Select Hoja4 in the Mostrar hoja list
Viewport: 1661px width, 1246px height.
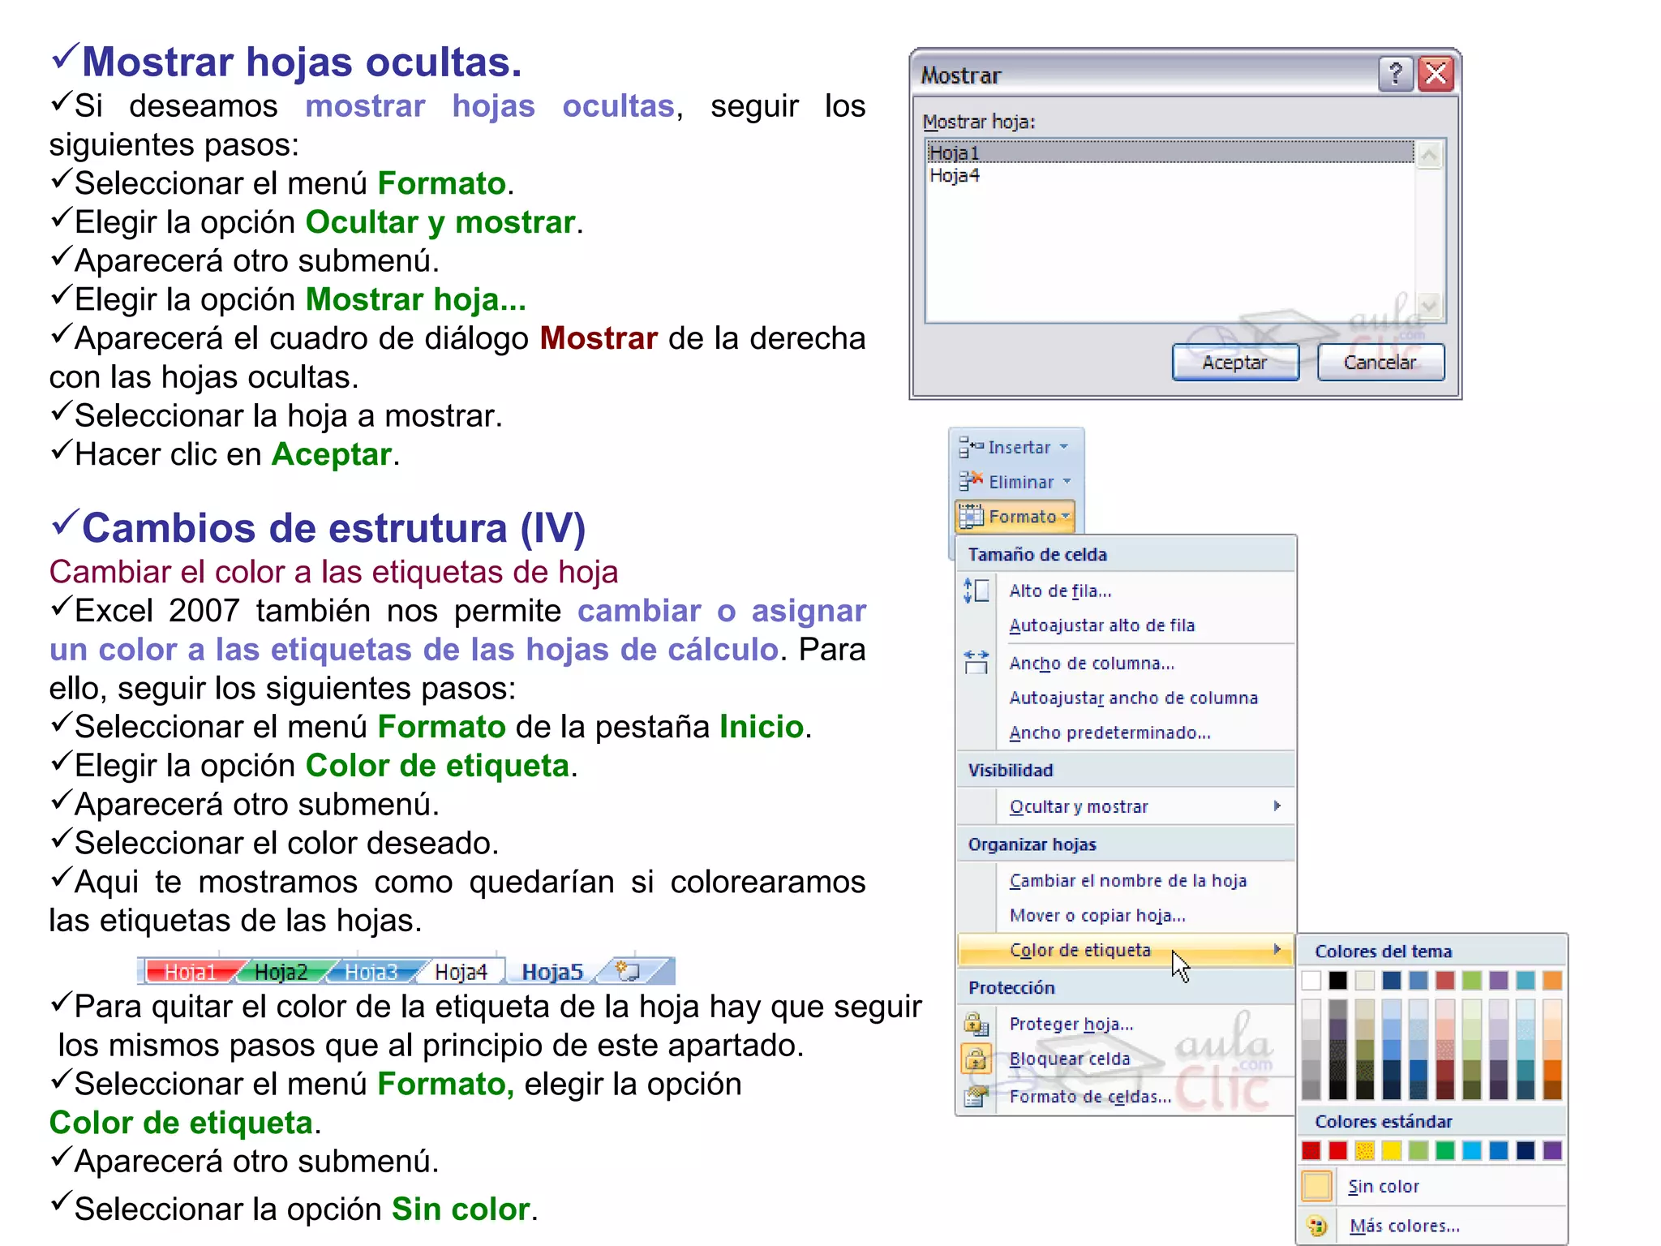coord(1170,175)
